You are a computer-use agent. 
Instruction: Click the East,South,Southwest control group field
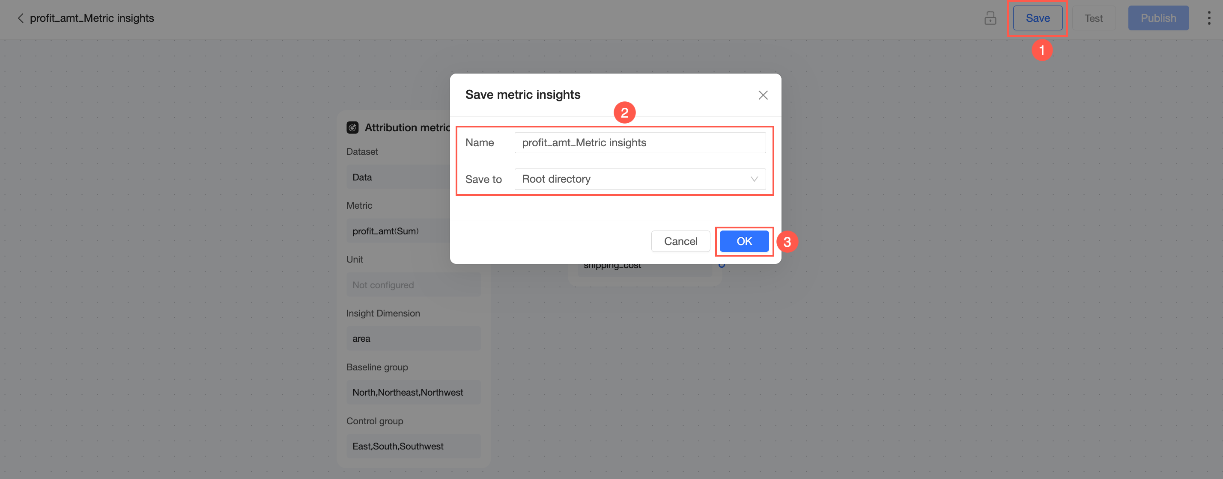(x=413, y=446)
